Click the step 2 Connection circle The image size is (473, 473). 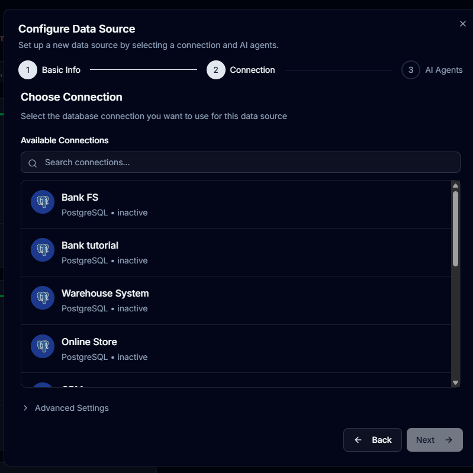point(215,70)
